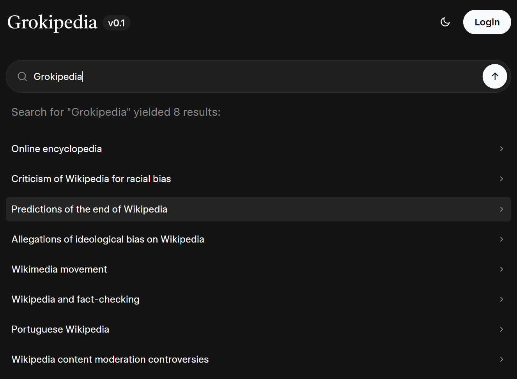
Task: Open Criticism of Wikipedia for racial bias
Action: tap(91, 179)
